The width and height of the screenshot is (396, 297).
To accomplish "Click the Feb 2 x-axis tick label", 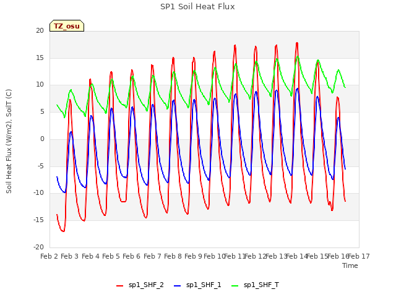I will tap(49, 256).
